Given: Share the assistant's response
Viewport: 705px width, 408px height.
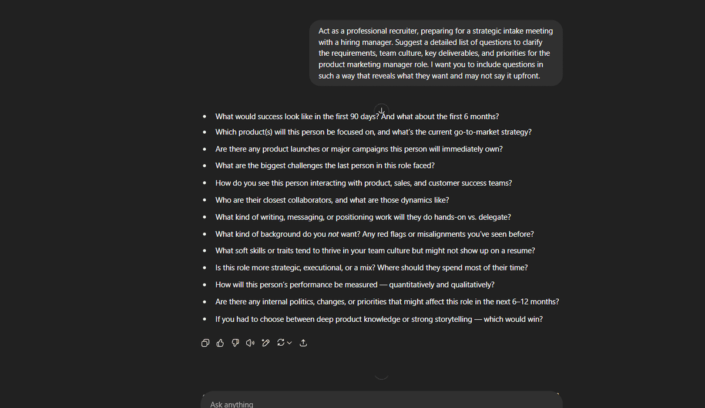Looking at the screenshot, I should pos(303,342).
